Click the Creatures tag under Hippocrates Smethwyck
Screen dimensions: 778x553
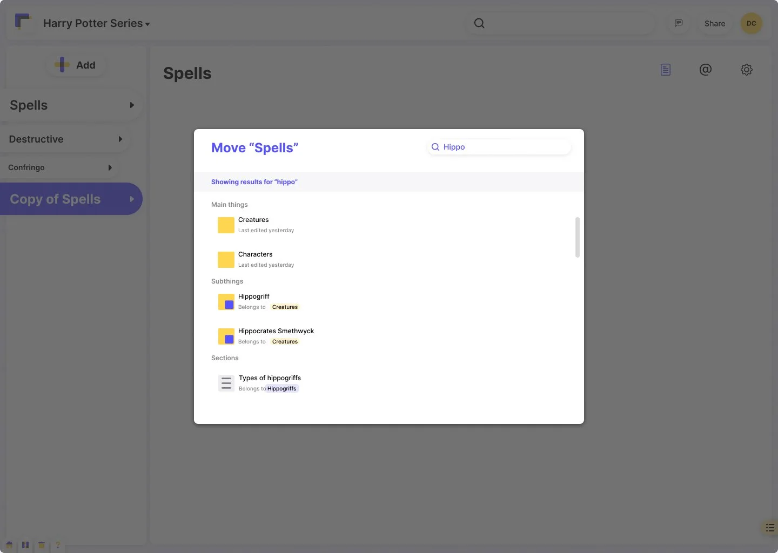[285, 342]
